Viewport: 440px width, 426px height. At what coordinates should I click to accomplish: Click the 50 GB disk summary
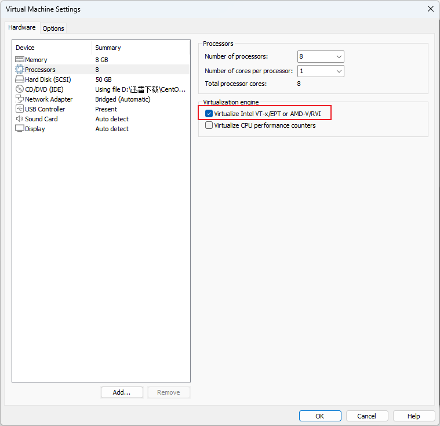click(x=104, y=80)
